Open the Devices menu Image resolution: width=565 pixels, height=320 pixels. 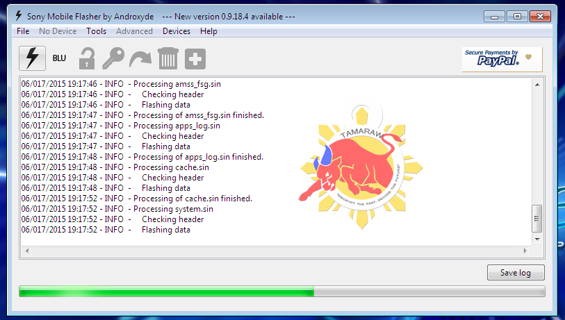pos(177,31)
